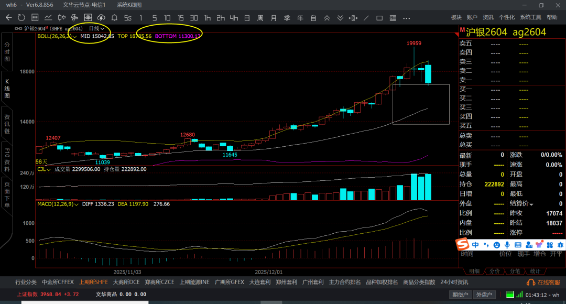Open the 系统工具 menu
Image resolution: width=566 pixels, height=304 pixels.
[x=530, y=17]
